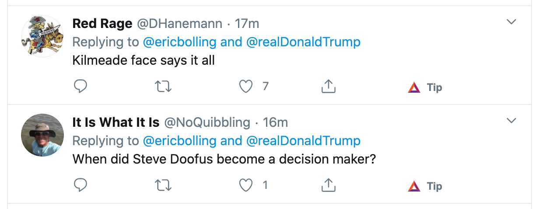
Task: Like the Steve Doofus tweet
Action: (x=246, y=185)
